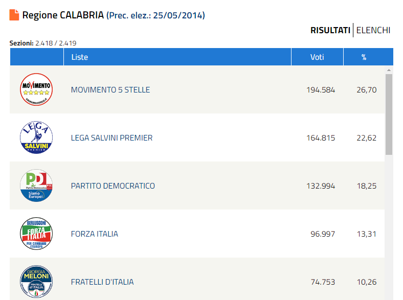Click the Liste column header
403x300 pixels.
[x=177, y=57]
